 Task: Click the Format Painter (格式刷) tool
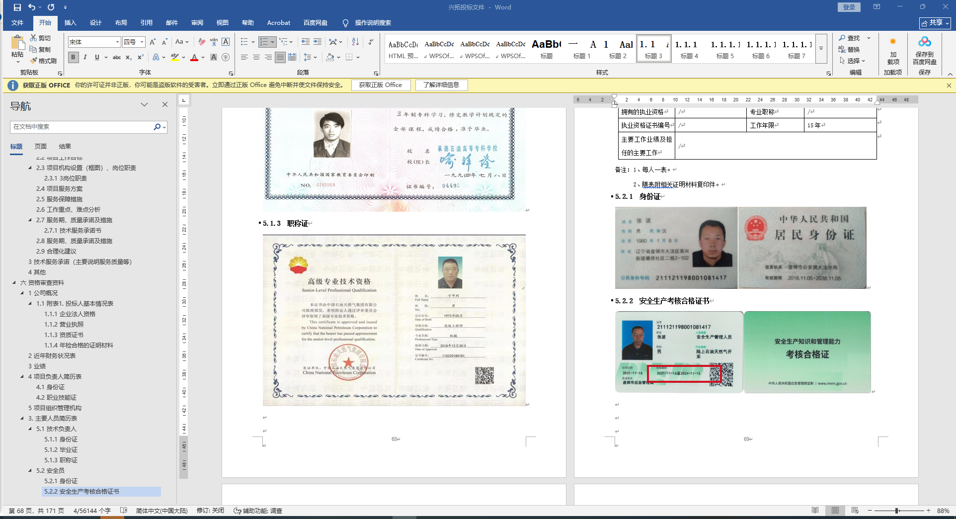pyautogui.click(x=44, y=61)
